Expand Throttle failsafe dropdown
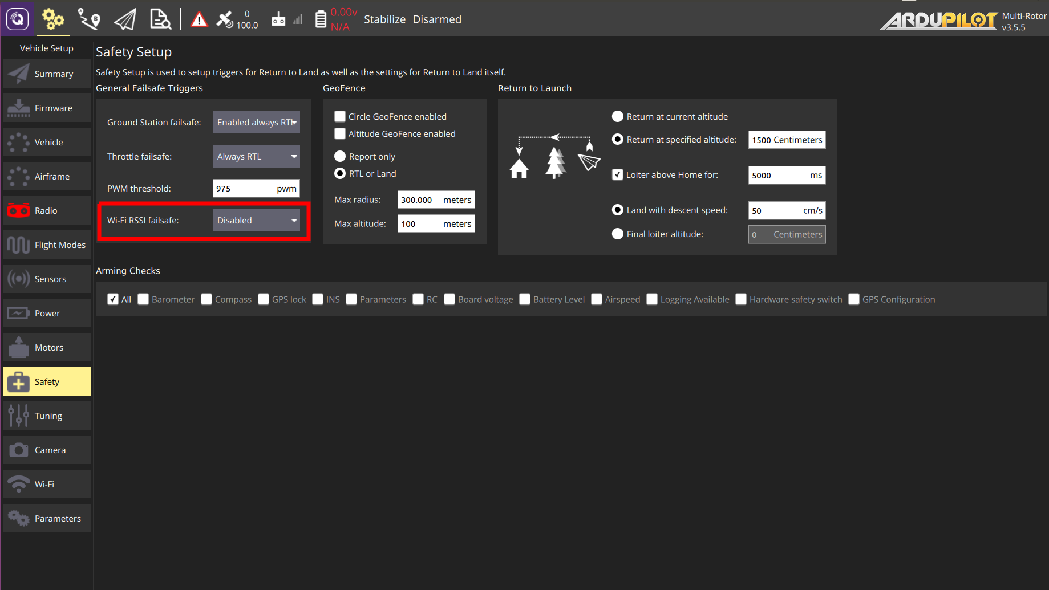Viewport: 1049px width, 590px height. [x=256, y=156]
